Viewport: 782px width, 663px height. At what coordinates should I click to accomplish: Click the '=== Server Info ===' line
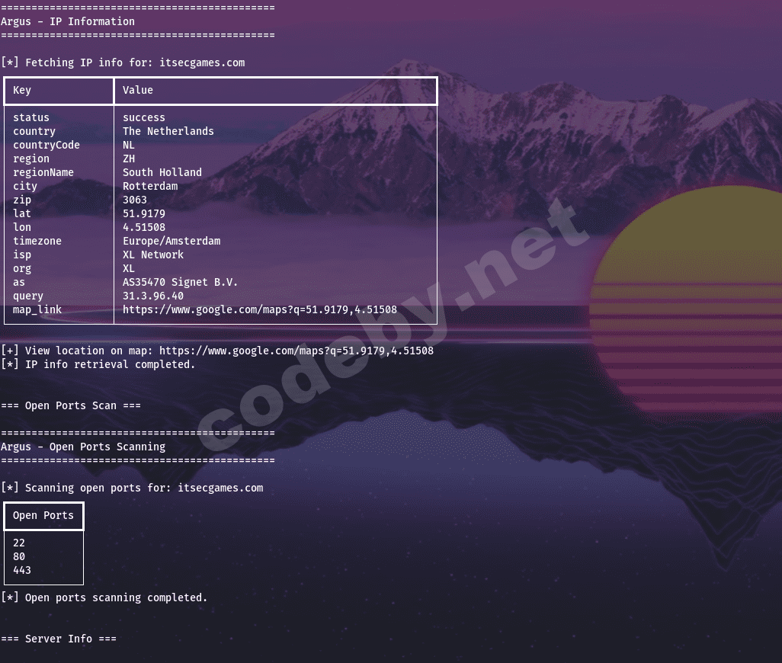coord(59,639)
